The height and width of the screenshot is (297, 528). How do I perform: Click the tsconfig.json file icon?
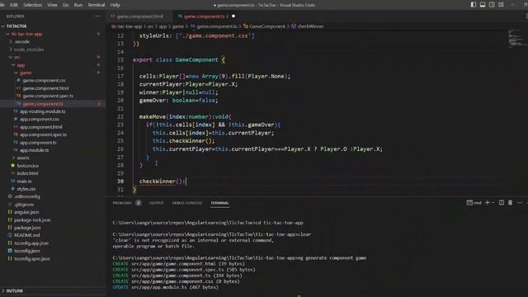(10, 251)
